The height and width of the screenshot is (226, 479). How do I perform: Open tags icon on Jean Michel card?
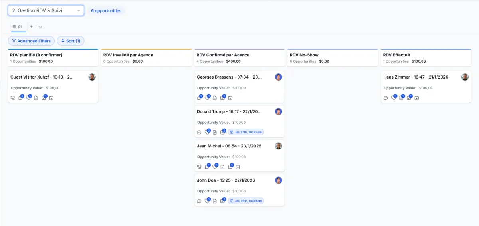pyautogui.click(x=215, y=167)
